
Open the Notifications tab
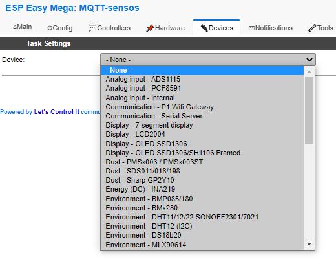271,28
